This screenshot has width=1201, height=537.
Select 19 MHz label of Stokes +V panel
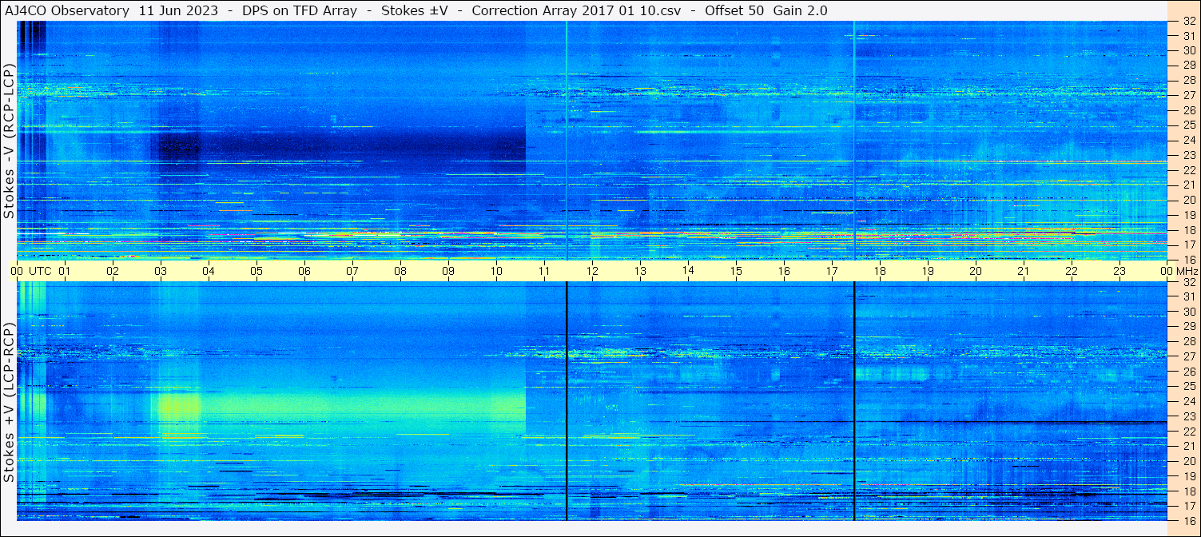point(1189,475)
